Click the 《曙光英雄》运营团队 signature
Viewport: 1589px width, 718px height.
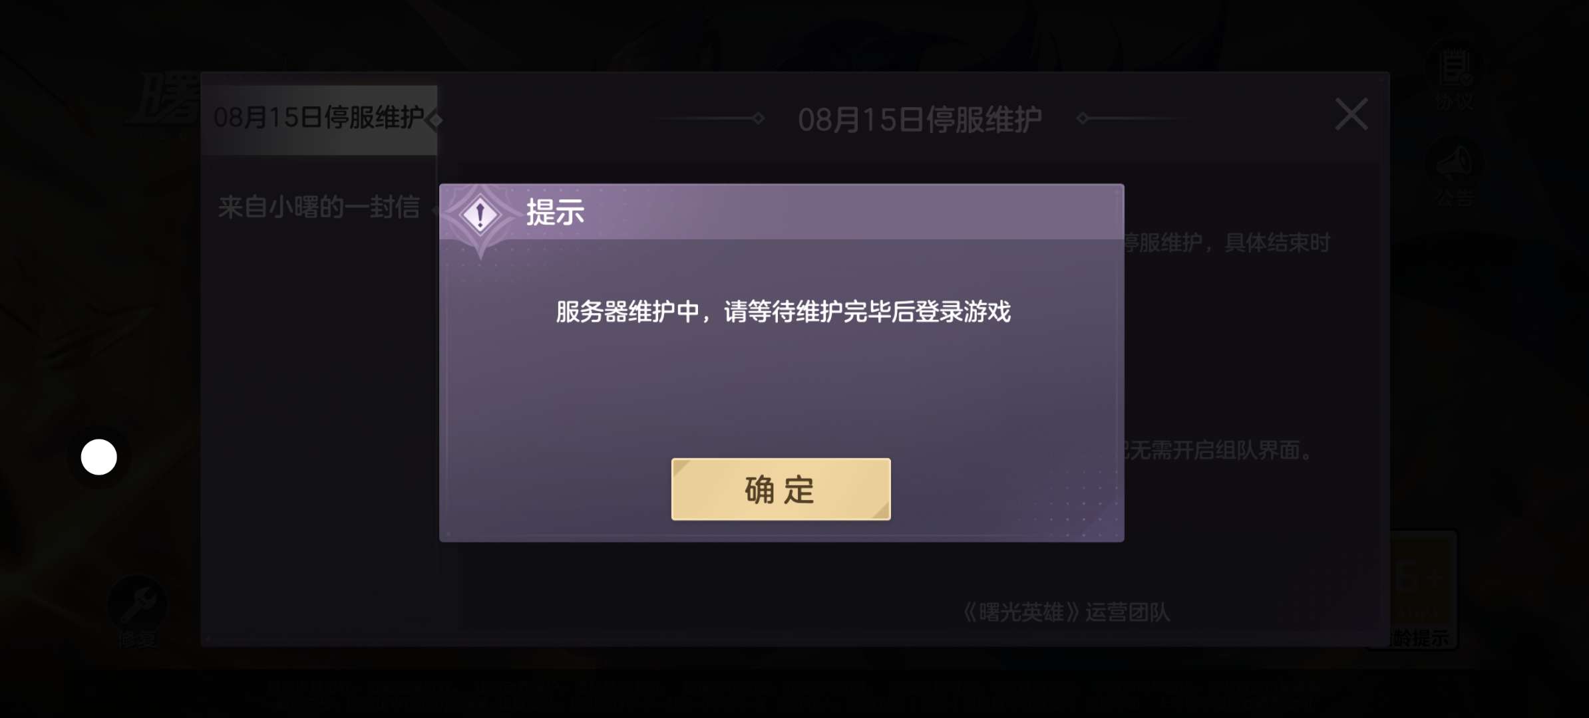(1067, 612)
